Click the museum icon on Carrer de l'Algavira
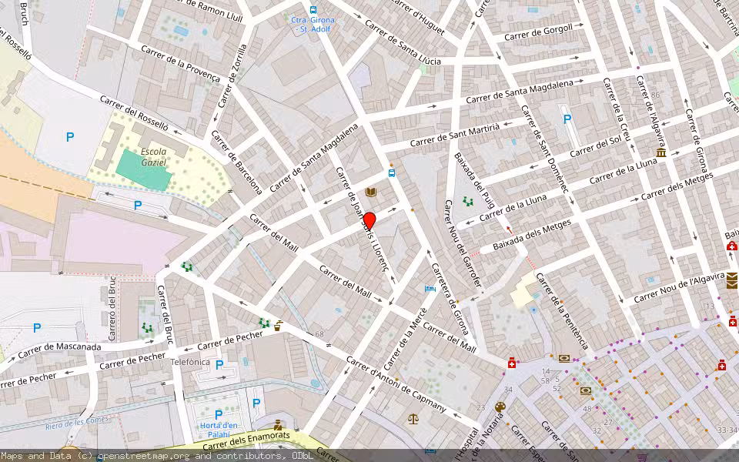The width and height of the screenshot is (739, 462). click(x=660, y=152)
